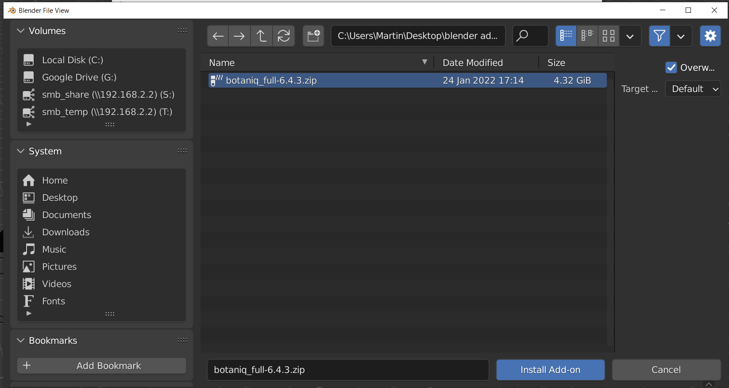Screen dimensions: 729x388
Task: Go to Downloads folder
Action: [x=101, y=232]
